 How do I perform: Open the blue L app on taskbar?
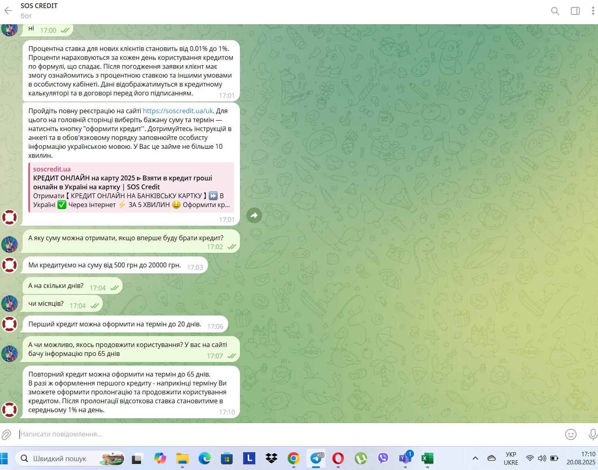click(249, 458)
